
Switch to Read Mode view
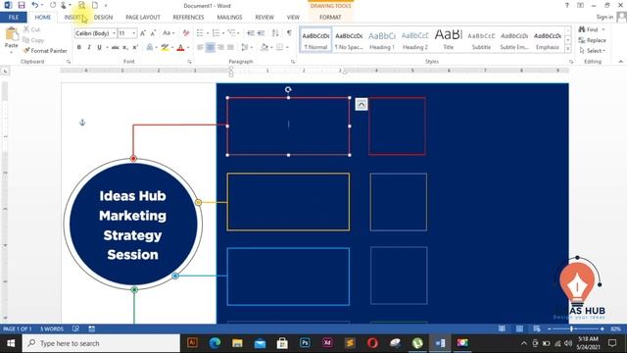click(502, 329)
